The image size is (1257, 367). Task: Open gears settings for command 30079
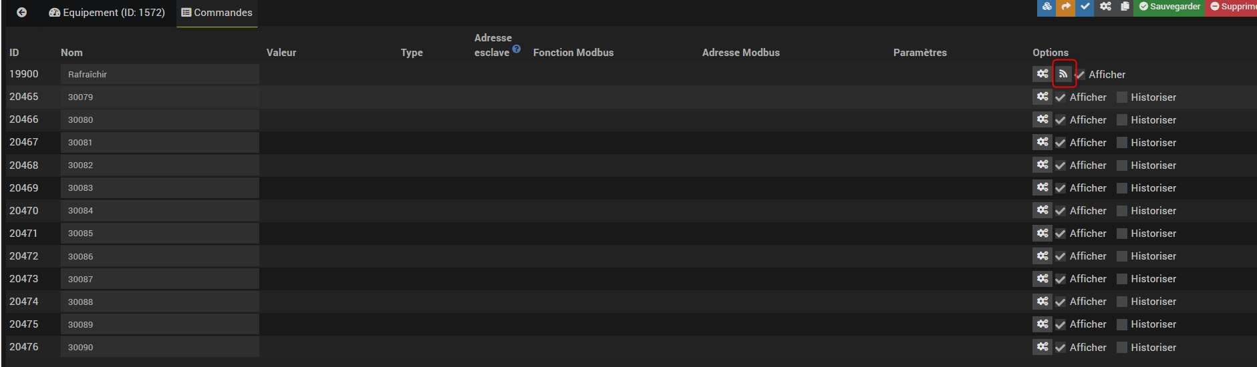(x=1042, y=97)
